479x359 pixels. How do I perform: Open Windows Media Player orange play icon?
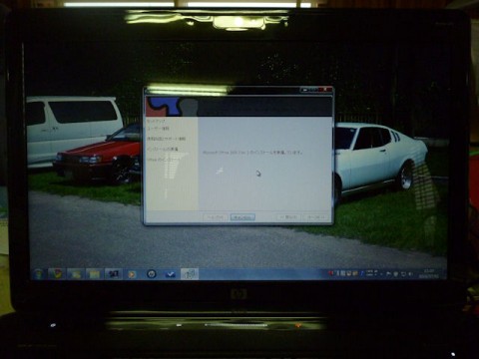[132, 274]
